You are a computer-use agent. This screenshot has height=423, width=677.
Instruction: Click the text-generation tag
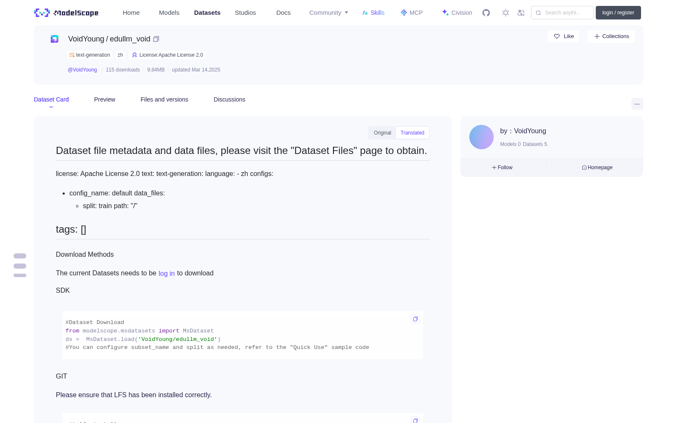pyautogui.click(x=90, y=55)
